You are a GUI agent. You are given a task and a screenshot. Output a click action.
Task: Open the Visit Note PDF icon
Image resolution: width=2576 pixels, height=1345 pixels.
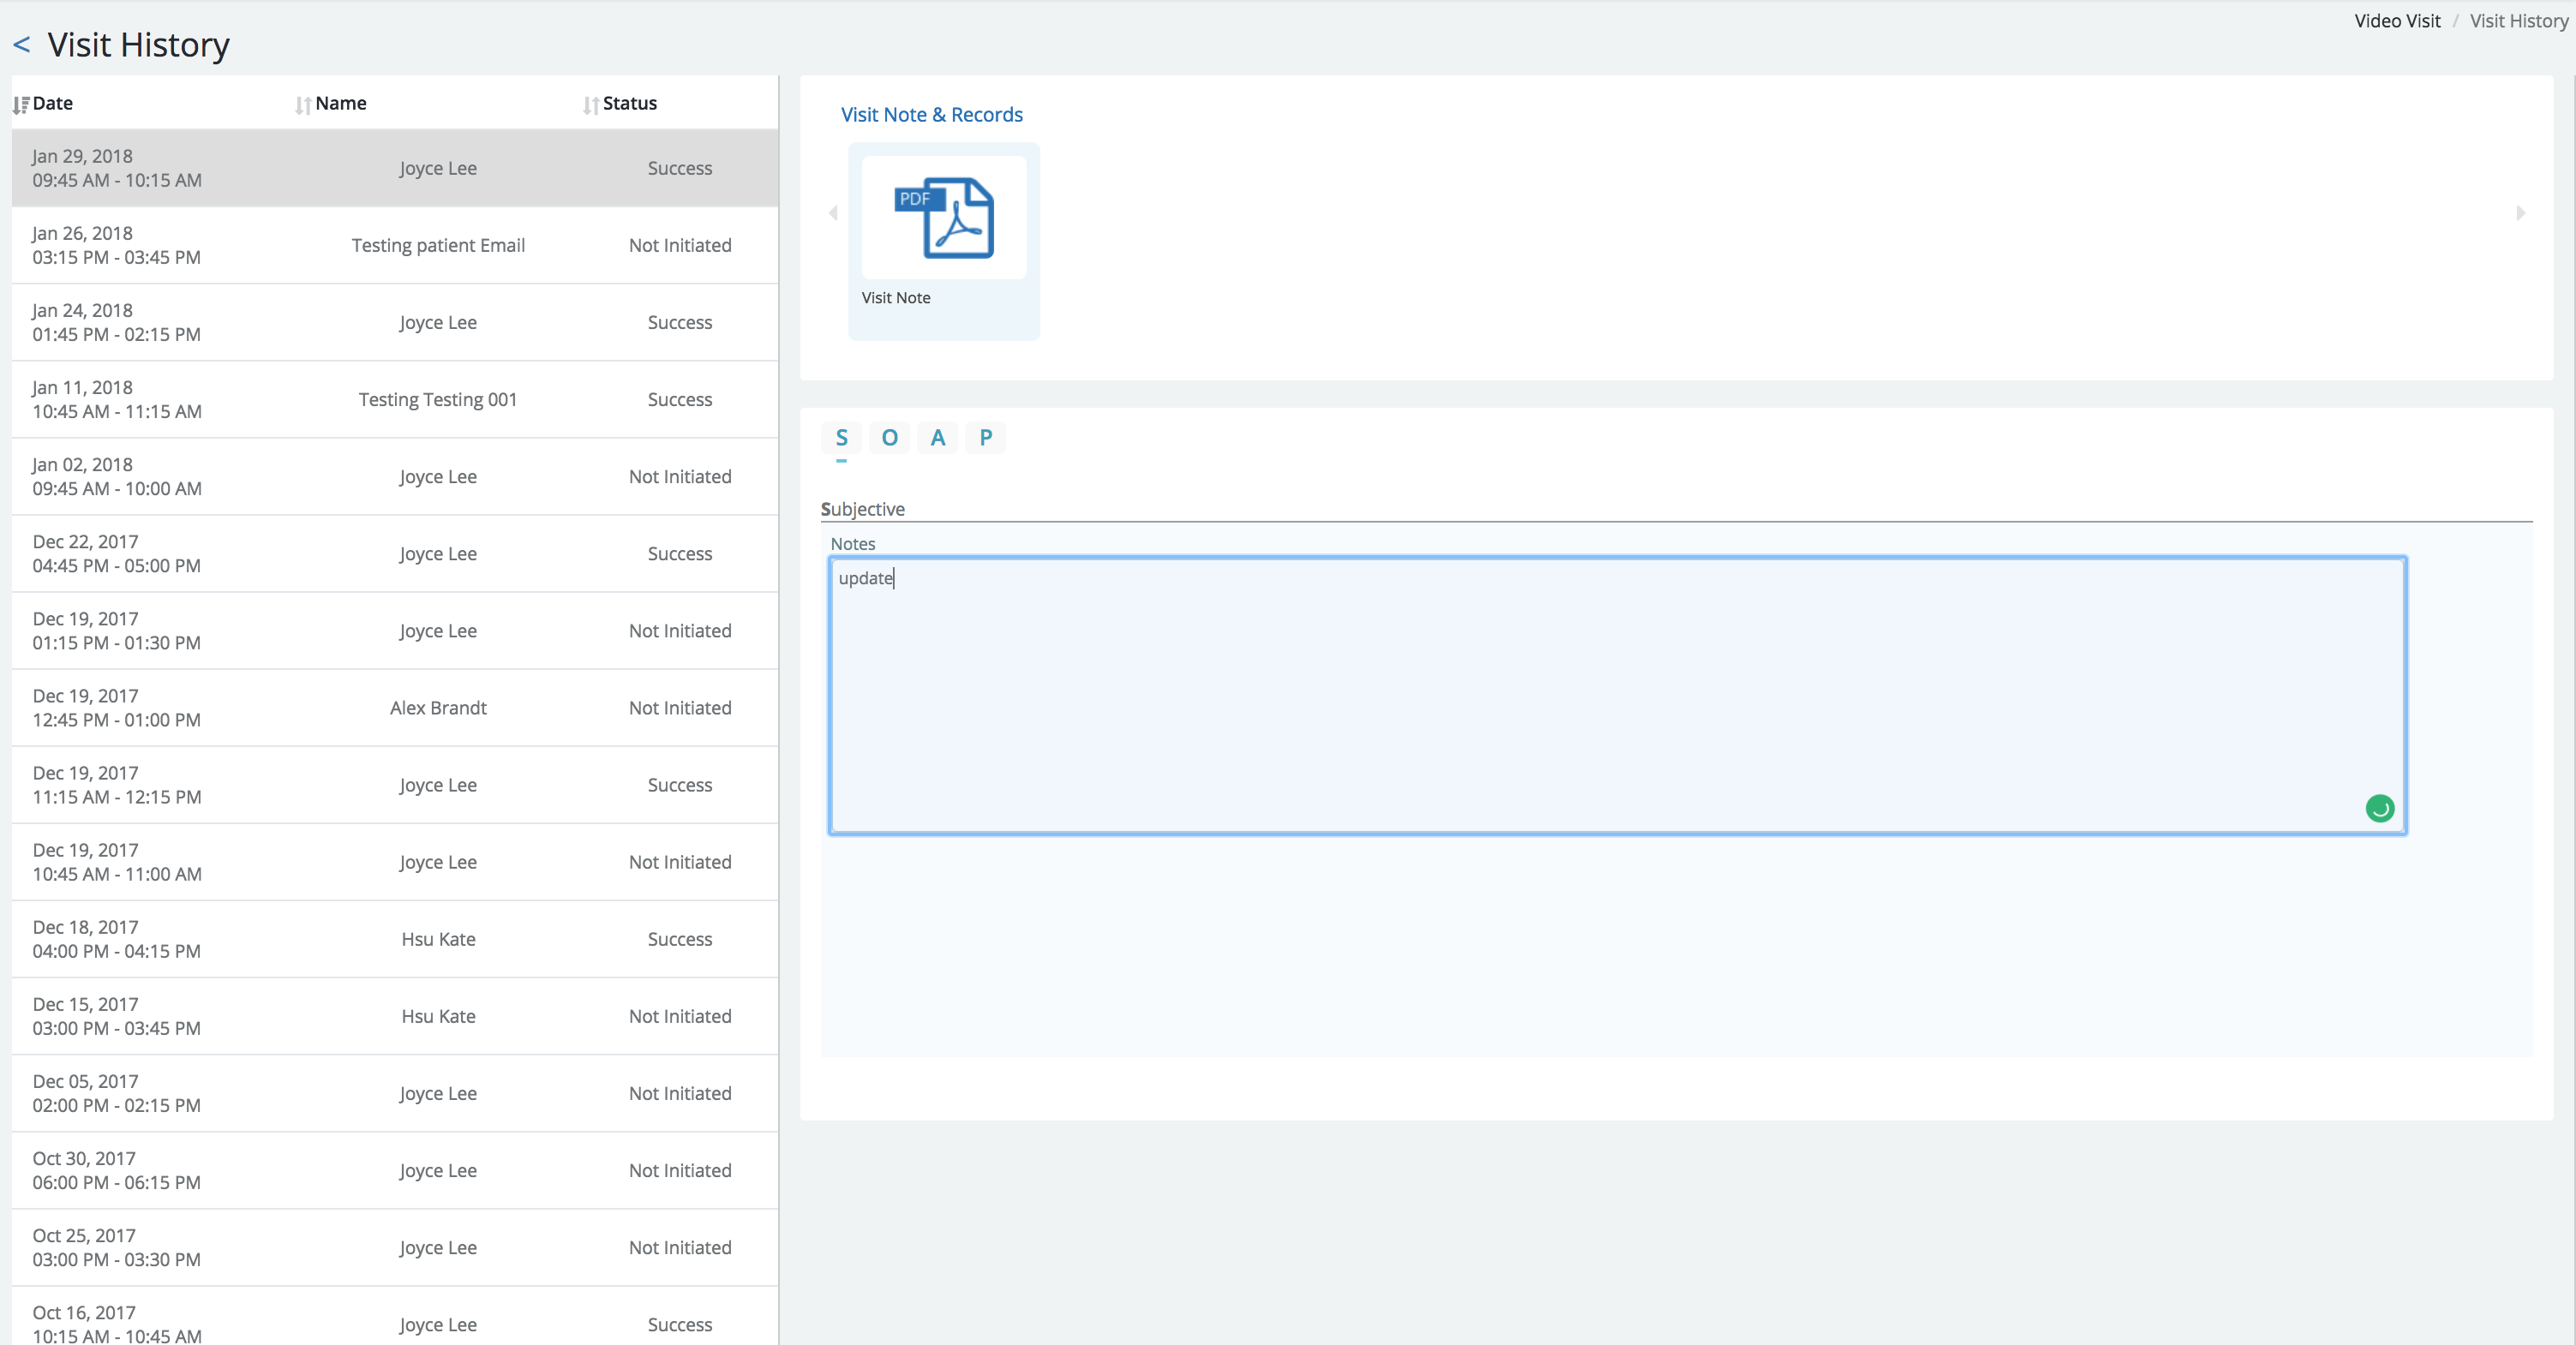pyautogui.click(x=944, y=218)
